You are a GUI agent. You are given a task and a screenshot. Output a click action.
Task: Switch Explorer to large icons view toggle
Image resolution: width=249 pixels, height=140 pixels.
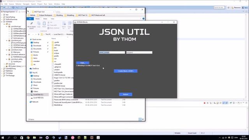coord(143,119)
